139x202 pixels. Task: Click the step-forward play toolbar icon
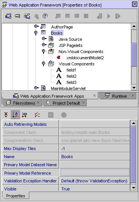pyautogui.click(x=118, y=16)
